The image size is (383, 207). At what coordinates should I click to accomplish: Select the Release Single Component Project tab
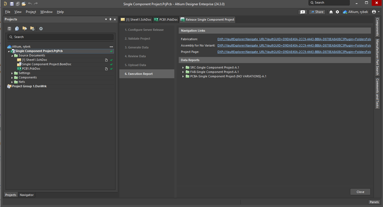pyautogui.click(x=207, y=20)
